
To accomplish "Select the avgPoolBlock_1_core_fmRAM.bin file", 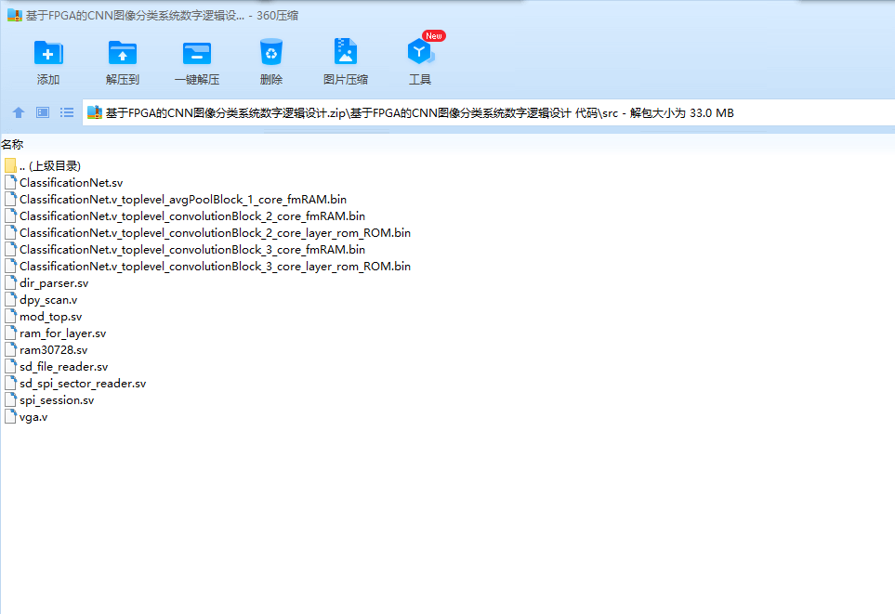I will 183,199.
